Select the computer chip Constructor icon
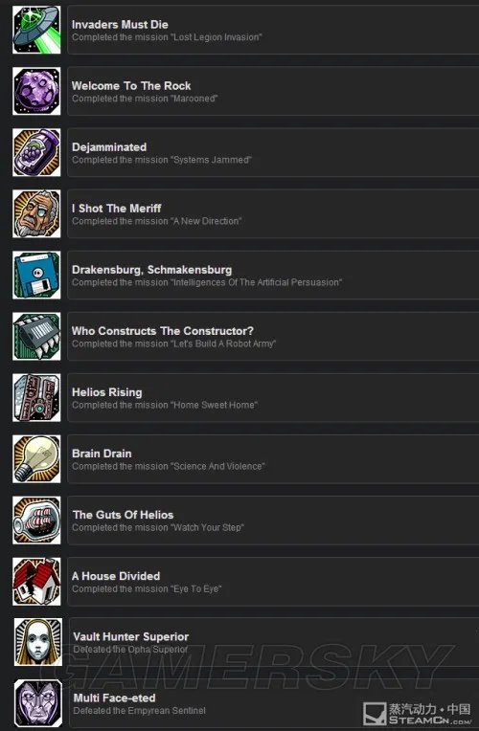Image resolution: width=479 pixels, height=731 pixels. tap(36, 337)
